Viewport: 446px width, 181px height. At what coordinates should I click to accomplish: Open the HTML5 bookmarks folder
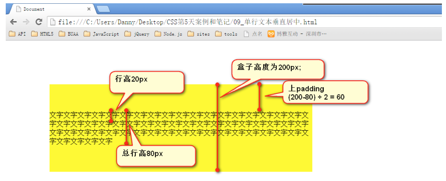(x=42, y=34)
